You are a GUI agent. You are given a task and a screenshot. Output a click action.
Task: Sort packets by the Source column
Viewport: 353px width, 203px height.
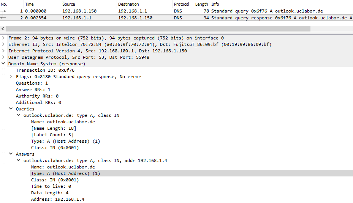coord(89,4)
